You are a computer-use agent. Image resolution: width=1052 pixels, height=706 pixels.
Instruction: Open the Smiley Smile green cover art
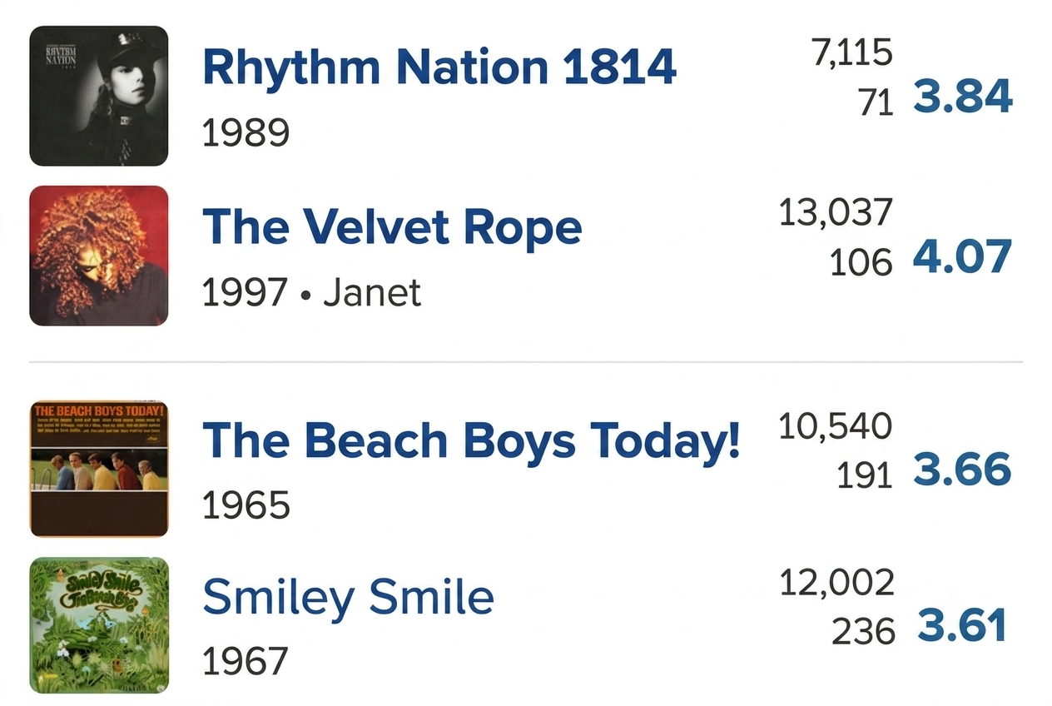point(99,625)
